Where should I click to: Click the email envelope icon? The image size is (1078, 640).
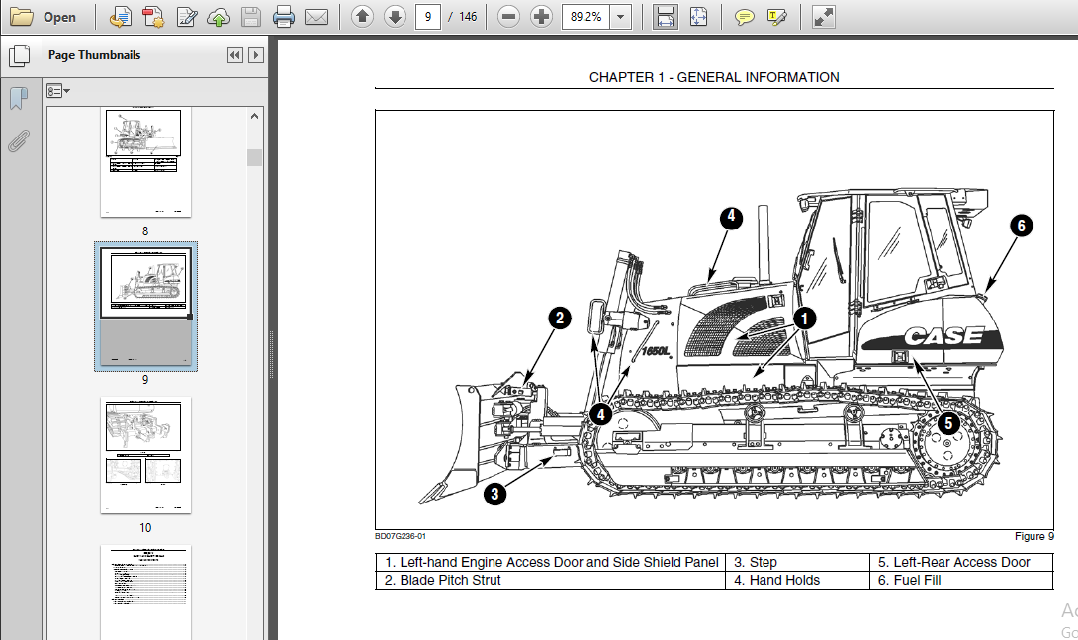tap(316, 17)
